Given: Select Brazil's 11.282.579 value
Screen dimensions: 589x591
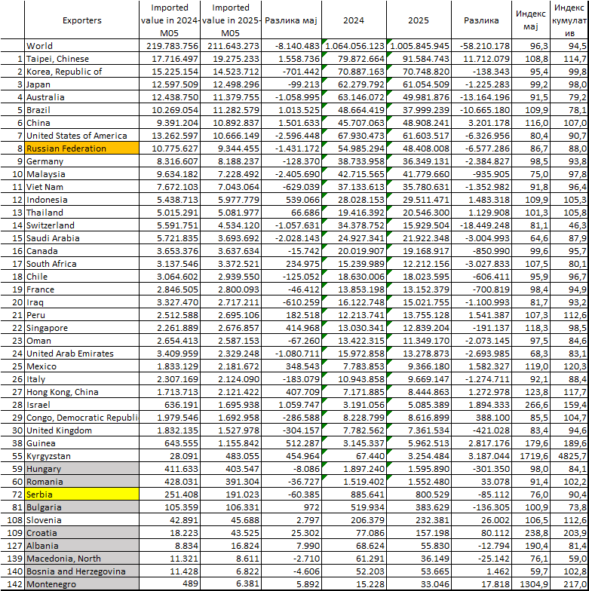Looking at the screenshot, I should [x=231, y=110].
